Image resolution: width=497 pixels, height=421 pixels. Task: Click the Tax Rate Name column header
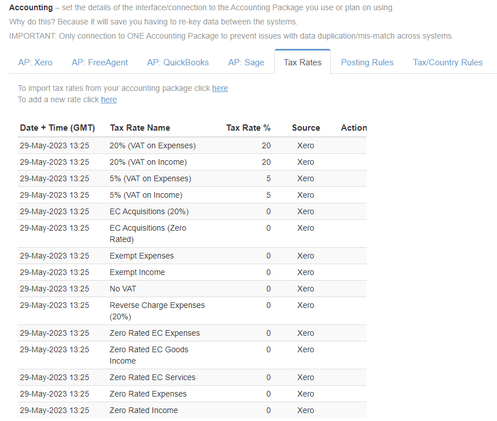pyautogui.click(x=140, y=128)
